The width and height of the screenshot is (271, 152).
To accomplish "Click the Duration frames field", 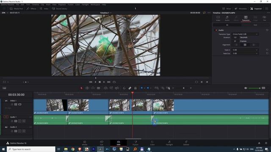I will pos(235,41).
